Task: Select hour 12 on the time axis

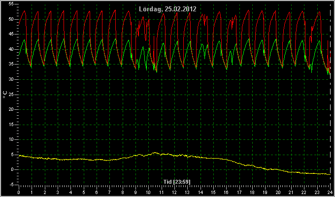Action: [174, 193]
